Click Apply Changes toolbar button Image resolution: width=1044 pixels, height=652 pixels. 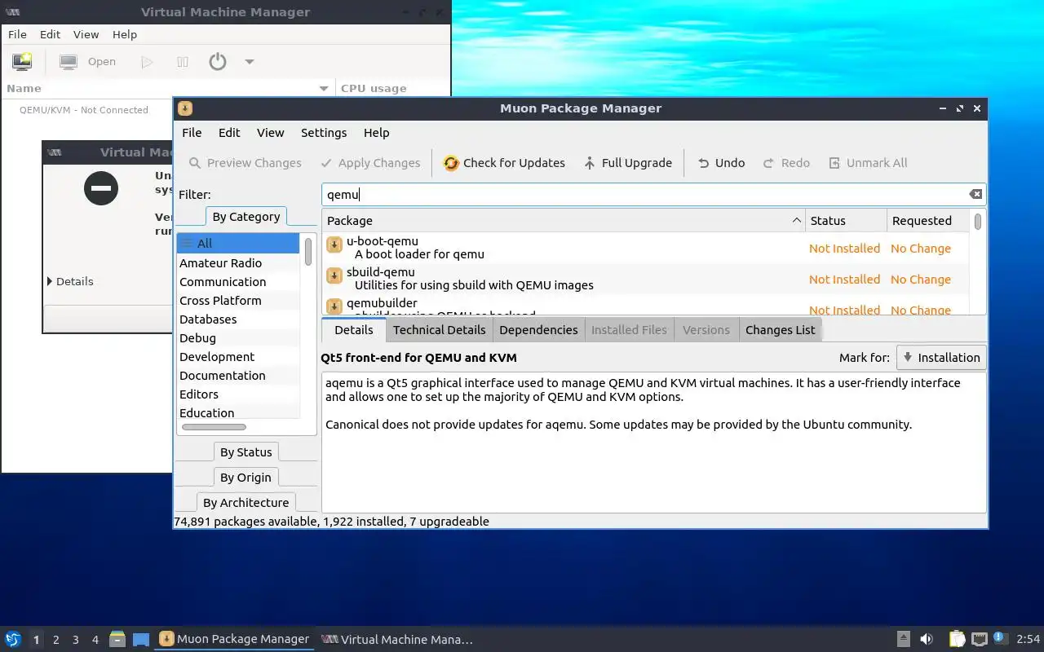(x=370, y=163)
